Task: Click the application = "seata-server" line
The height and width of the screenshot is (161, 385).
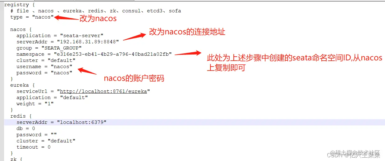Action: coord(60,36)
